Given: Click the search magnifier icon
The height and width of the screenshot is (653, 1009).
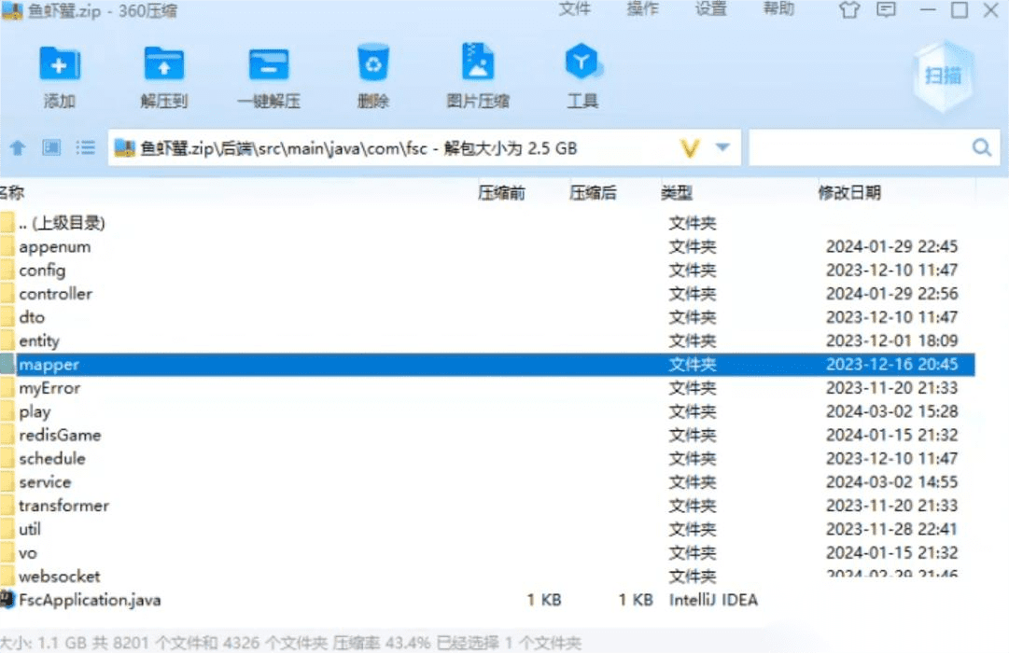Looking at the screenshot, I should pyautogui.click(x=981, y=148).
